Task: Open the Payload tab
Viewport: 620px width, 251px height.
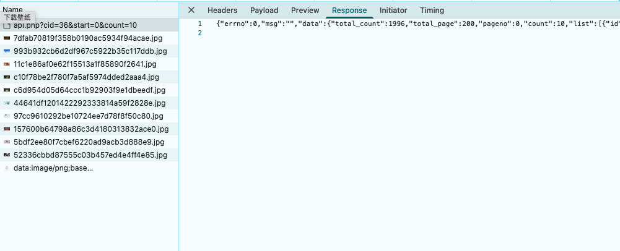Action: coord(264,11)
